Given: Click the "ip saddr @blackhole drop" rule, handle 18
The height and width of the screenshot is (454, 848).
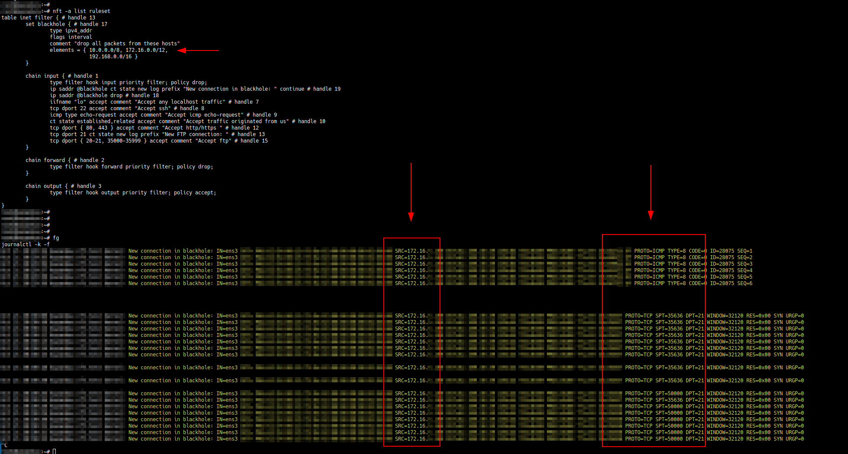Looking at the screenshot, I should click(104, 95).
